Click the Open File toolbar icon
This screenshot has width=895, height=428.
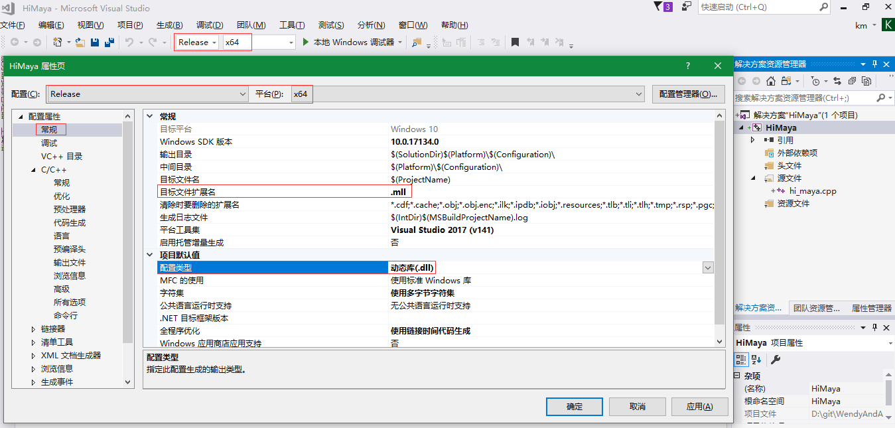tap(80, 42)
